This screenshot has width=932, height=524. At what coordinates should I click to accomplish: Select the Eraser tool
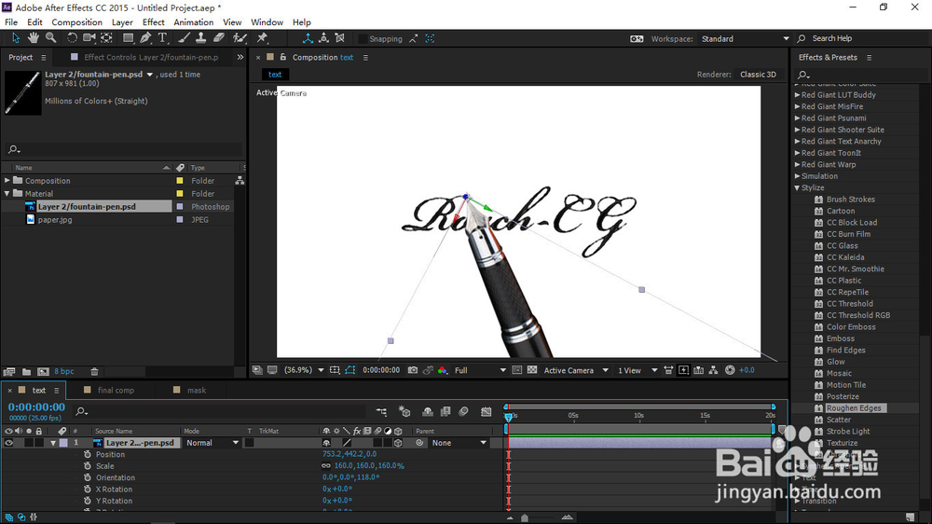pyautogui.click(x=219, y=38)
